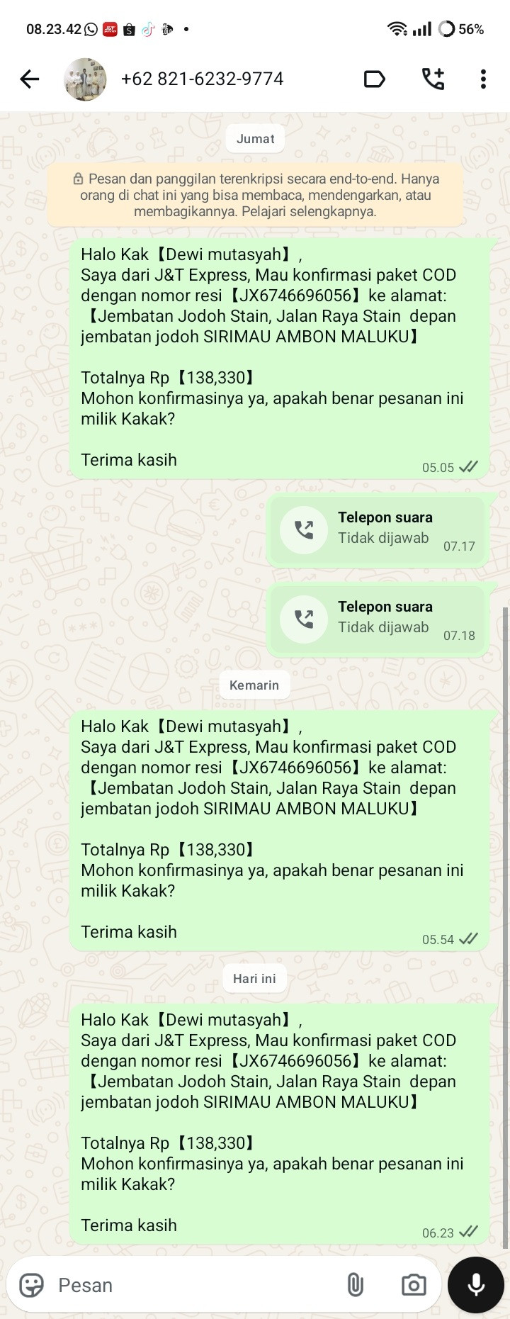Viewport: 510px width, 1319px height.
Task: Call back from the 07.17 missed voice call
Action: pos(304,529)
